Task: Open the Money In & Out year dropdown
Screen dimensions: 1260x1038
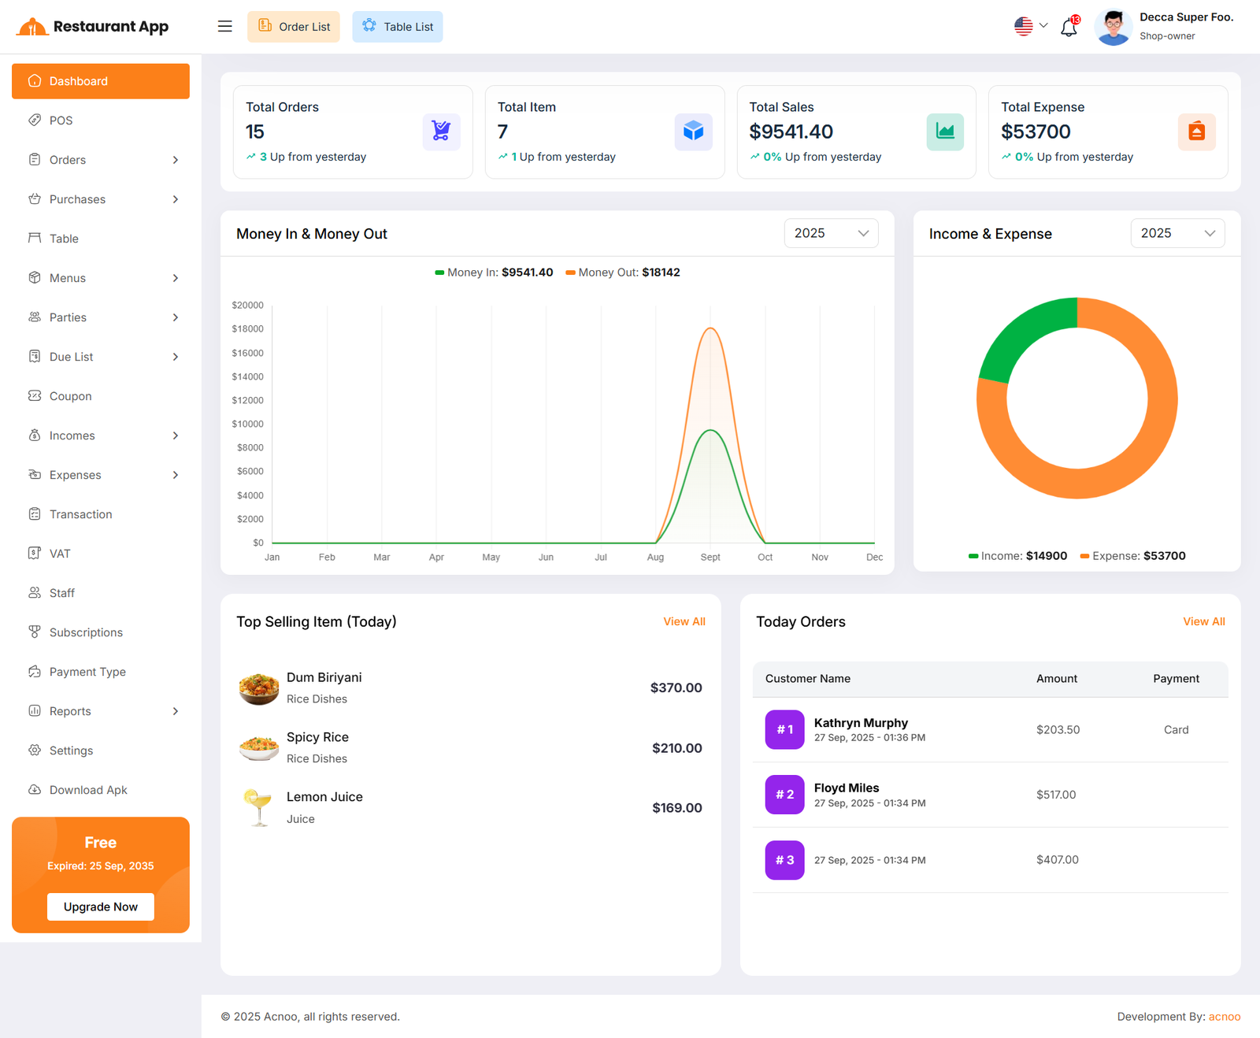Action: (x=831, y=233)
